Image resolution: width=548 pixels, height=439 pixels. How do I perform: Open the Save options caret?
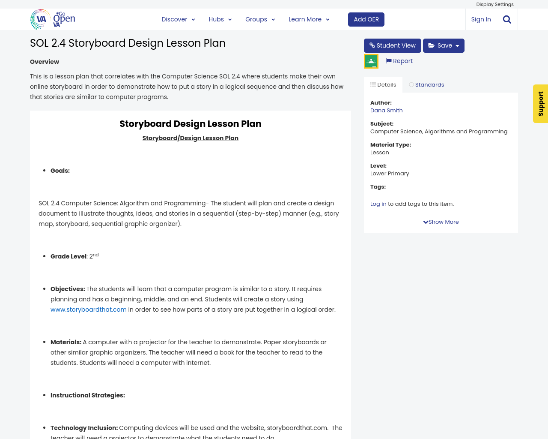coord(456,45)
